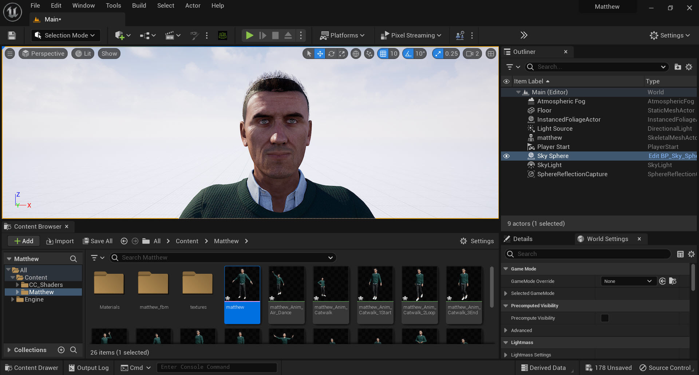
Task: Click the advance single frame button
Action: point(262,35)
